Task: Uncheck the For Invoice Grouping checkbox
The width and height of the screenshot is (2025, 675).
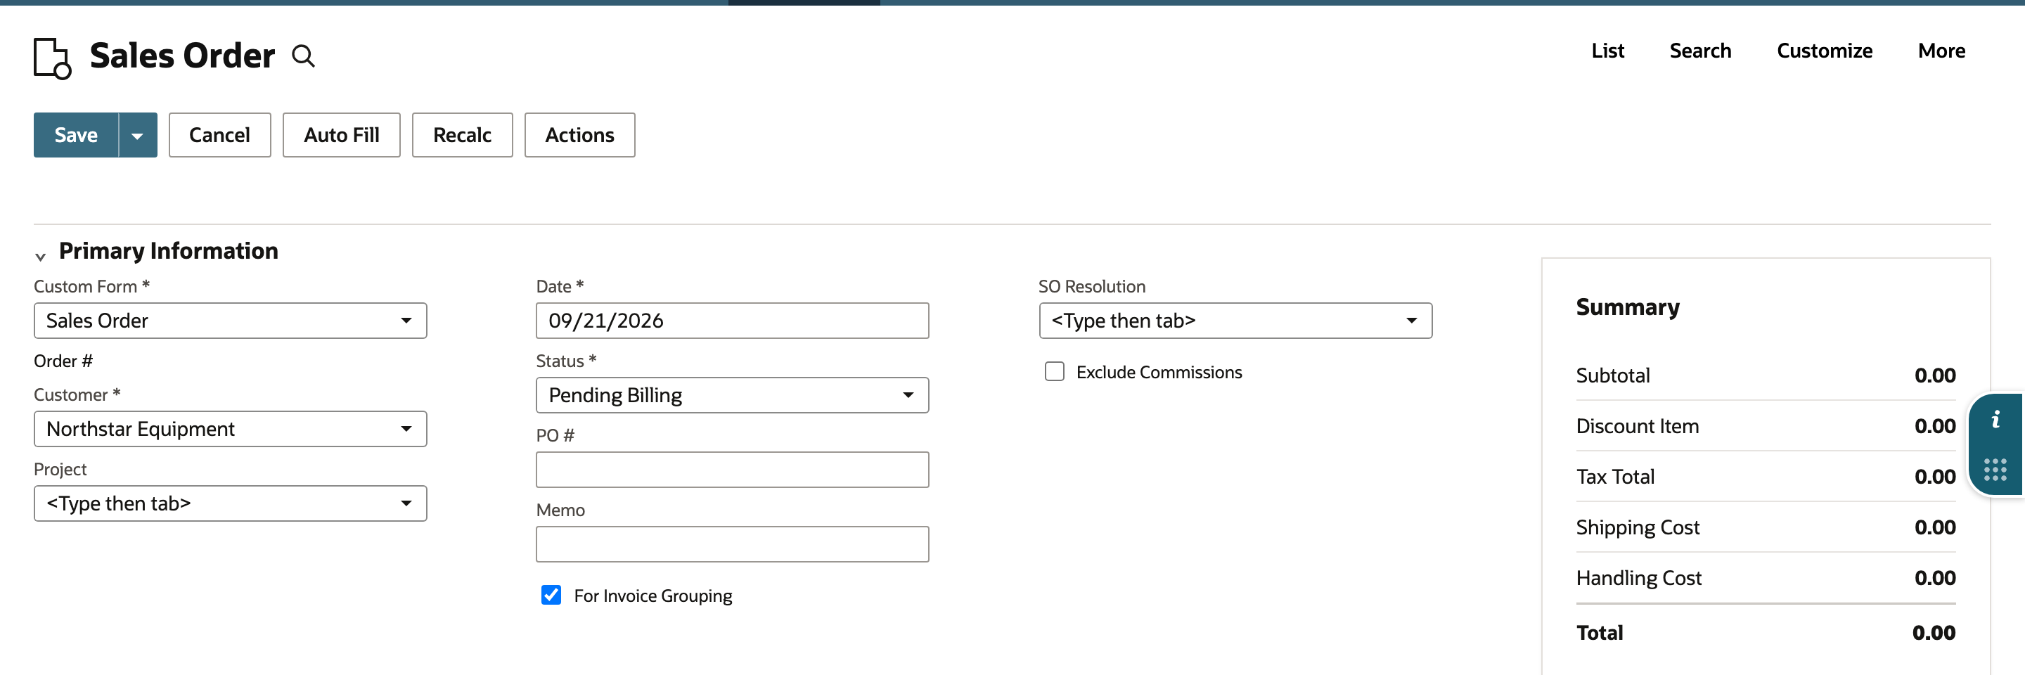Action: click(x=551, y=595)
